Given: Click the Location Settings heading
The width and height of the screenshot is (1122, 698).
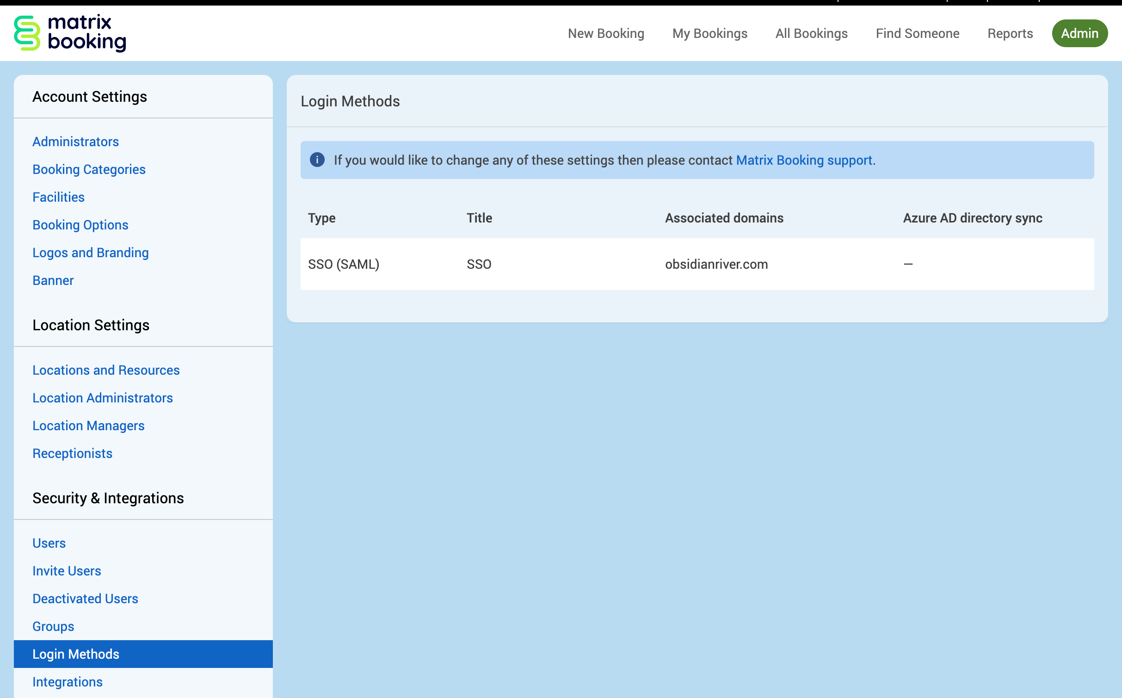Looking at the screenshot, I should point(91,325).
